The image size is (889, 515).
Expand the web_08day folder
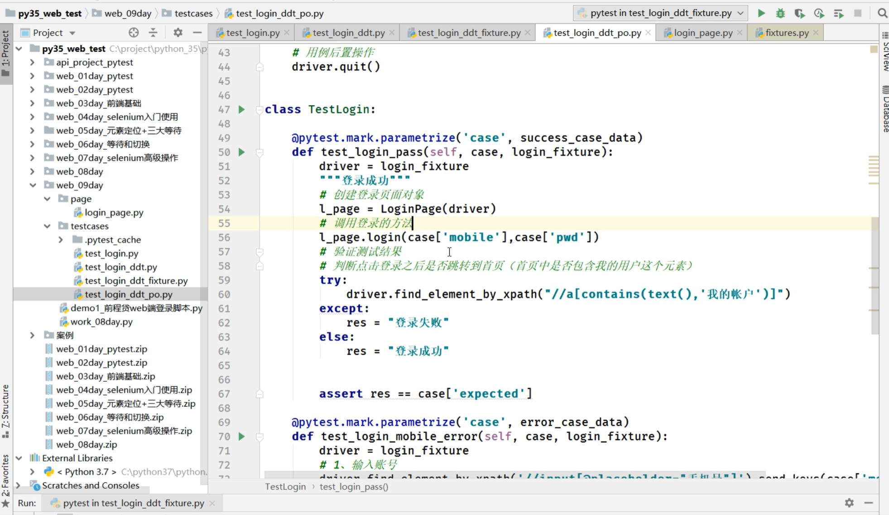33,172
